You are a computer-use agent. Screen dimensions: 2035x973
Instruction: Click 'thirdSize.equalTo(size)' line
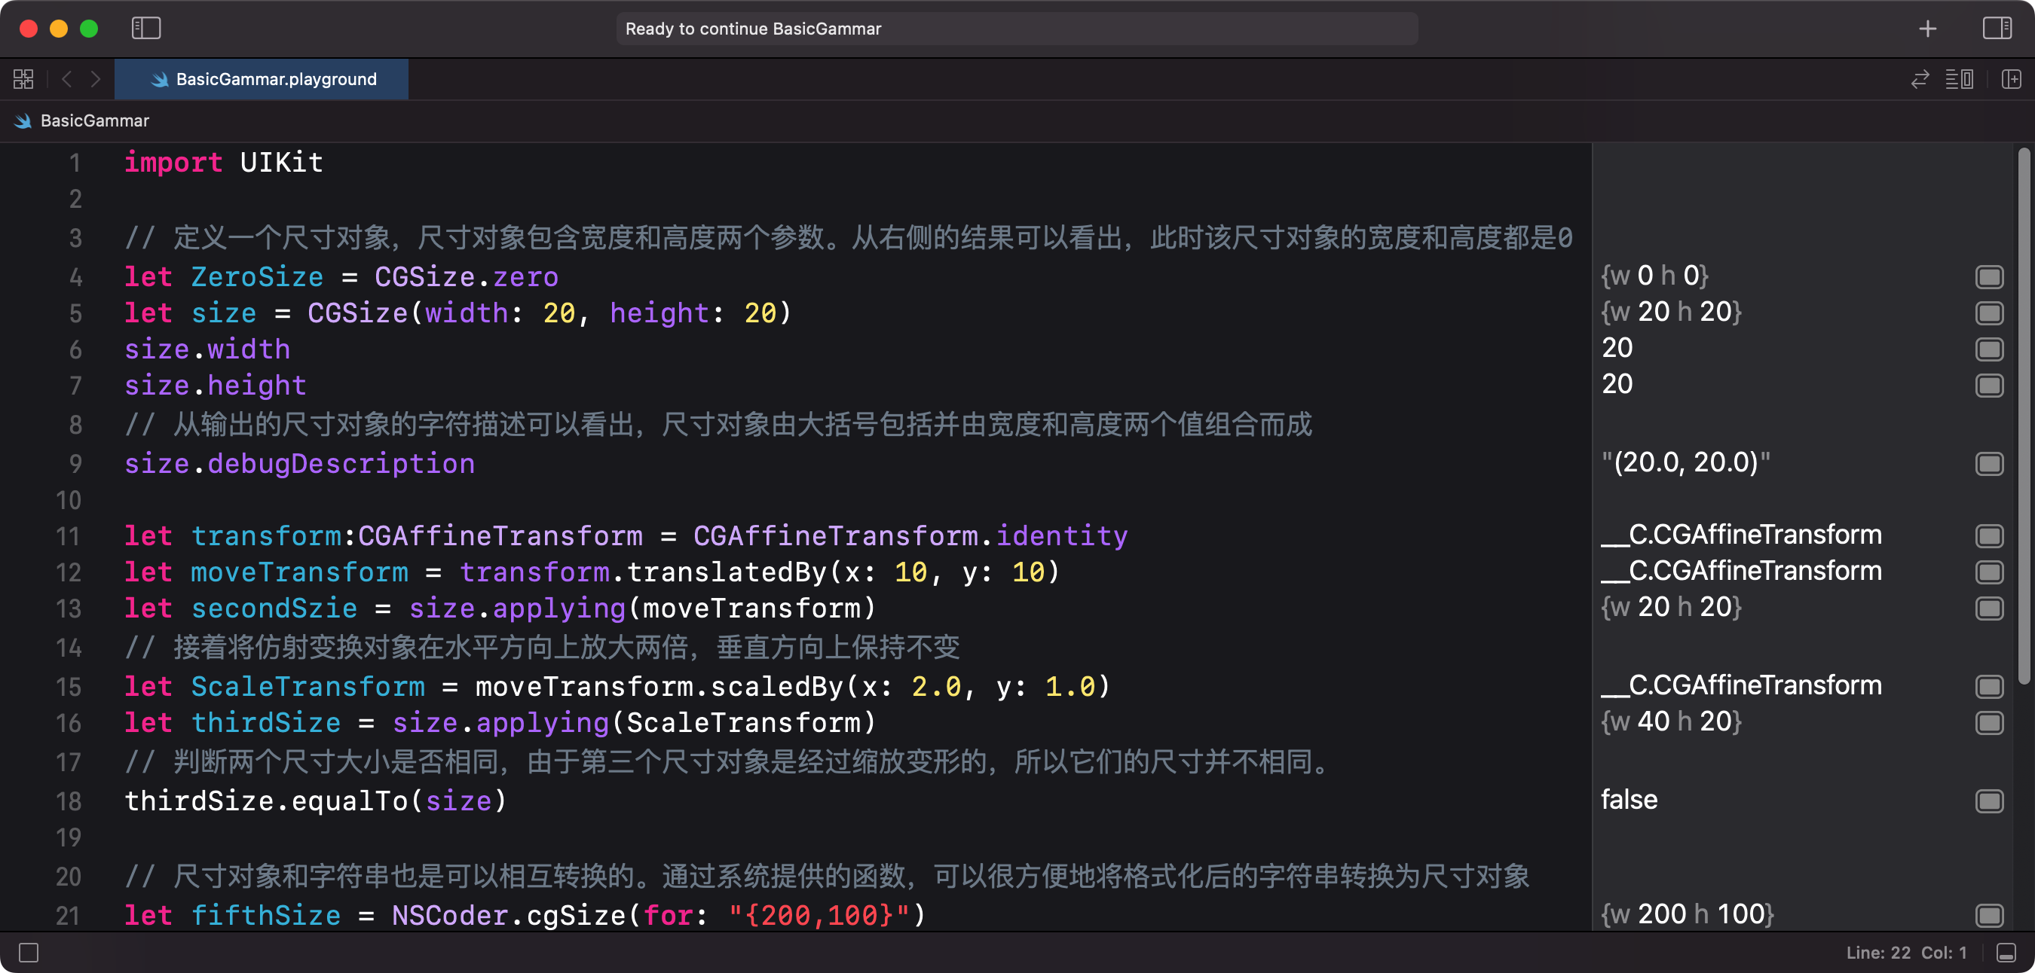(x=315, y=801)
